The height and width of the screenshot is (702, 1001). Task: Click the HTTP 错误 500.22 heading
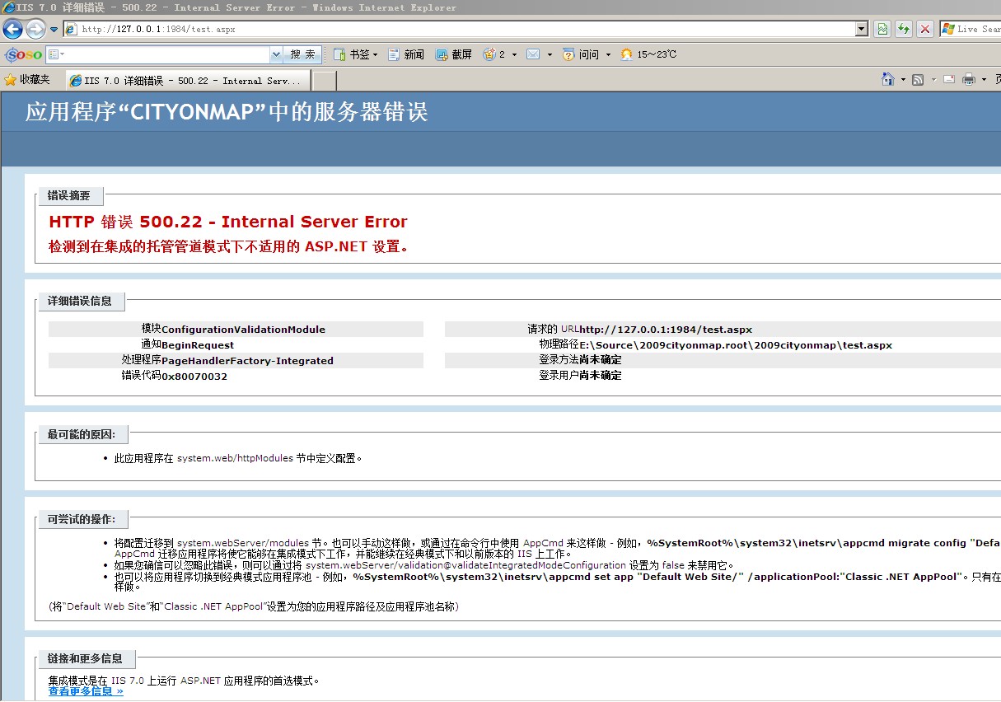[x=228, y=222]
